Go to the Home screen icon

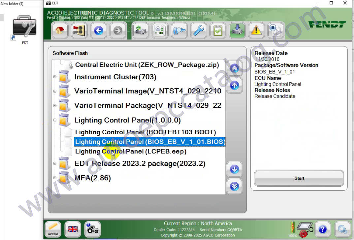pos(60,30)
